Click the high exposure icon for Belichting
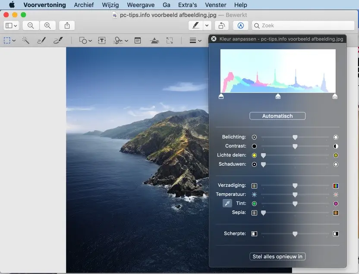 point(336,137)
